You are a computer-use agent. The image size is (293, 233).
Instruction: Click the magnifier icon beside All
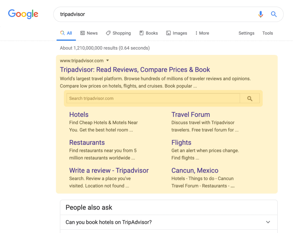pyautogui.click(x=62, y=33)
